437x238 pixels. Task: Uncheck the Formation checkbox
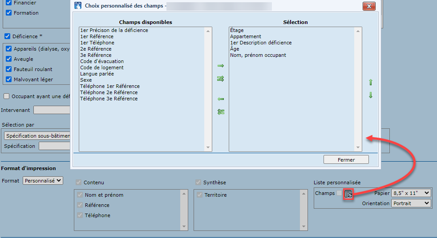[8, 13]
